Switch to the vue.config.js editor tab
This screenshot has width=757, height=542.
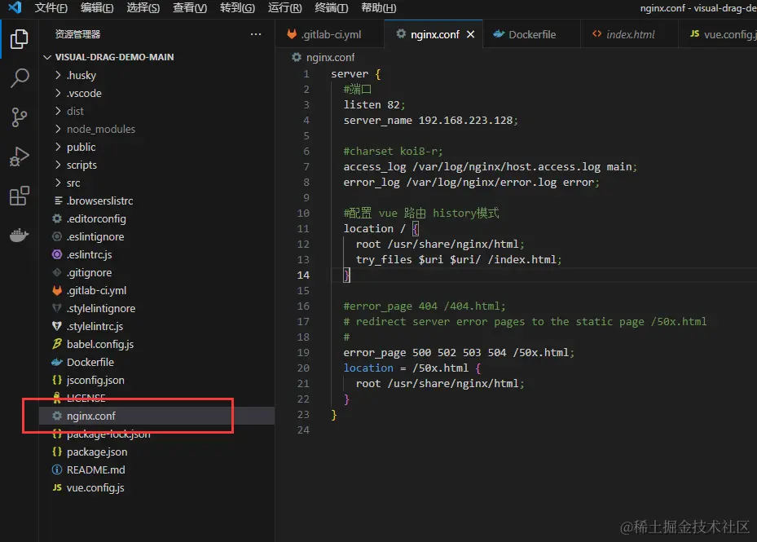pyautogui.click(x=719, y=34)
